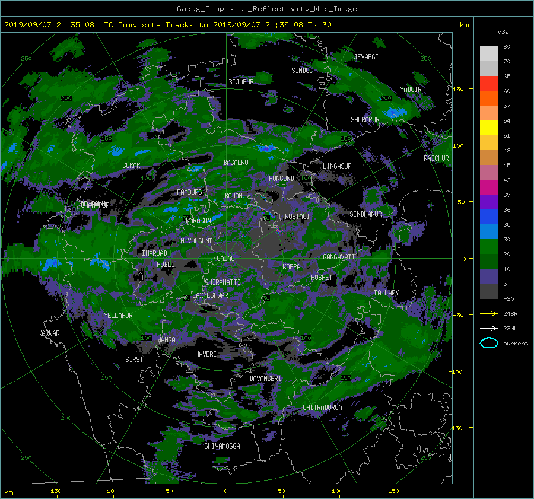Click the HAVERI city label
This screenshot has width=534, height=499.
point(206,354)
